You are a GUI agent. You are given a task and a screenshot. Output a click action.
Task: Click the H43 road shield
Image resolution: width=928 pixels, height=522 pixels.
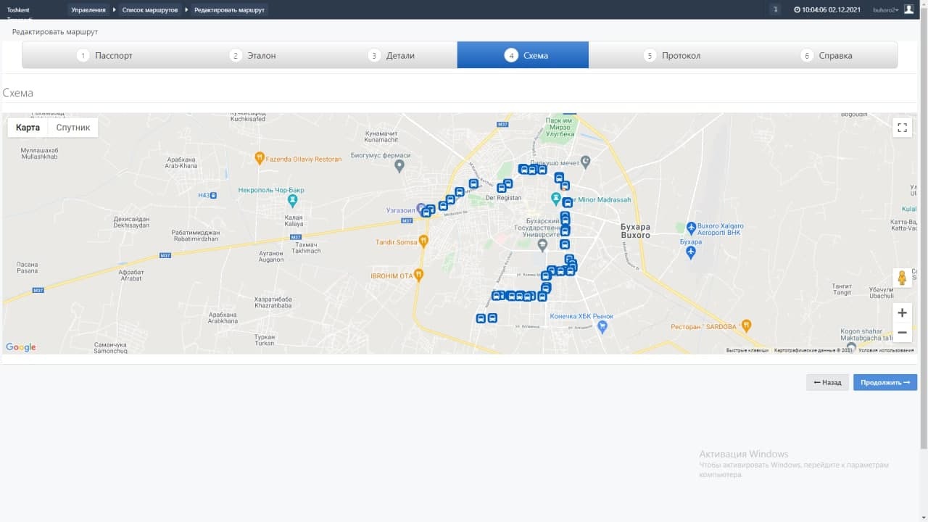(x=206, y=195)
